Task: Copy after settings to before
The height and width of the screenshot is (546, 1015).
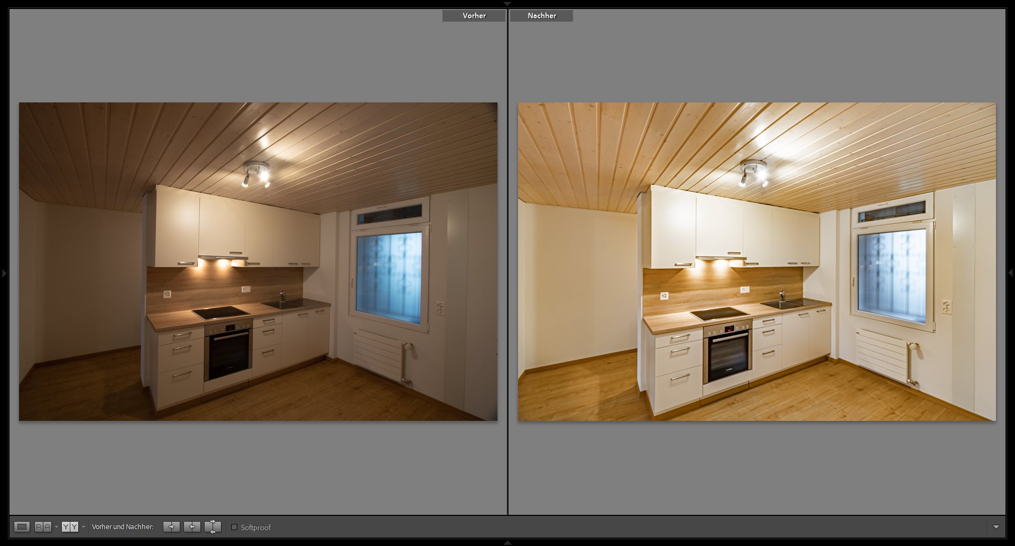Action: (192, 526)
